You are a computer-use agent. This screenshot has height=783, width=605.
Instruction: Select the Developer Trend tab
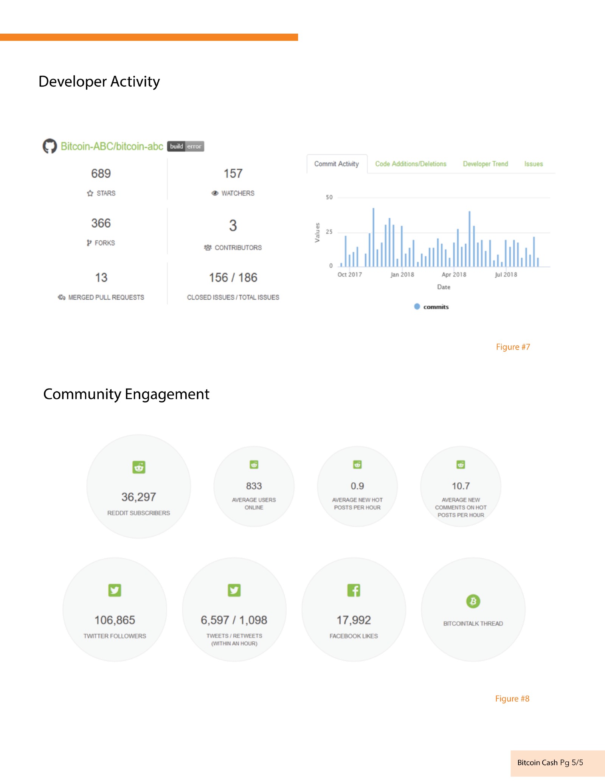[486, 164]
